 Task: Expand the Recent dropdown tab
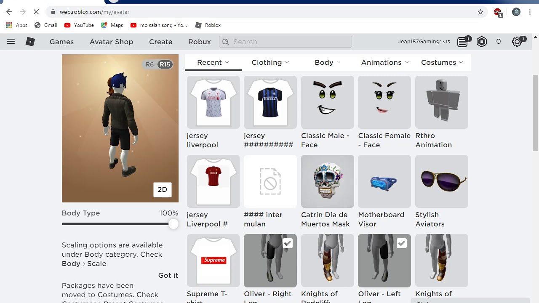click(213, 62)
